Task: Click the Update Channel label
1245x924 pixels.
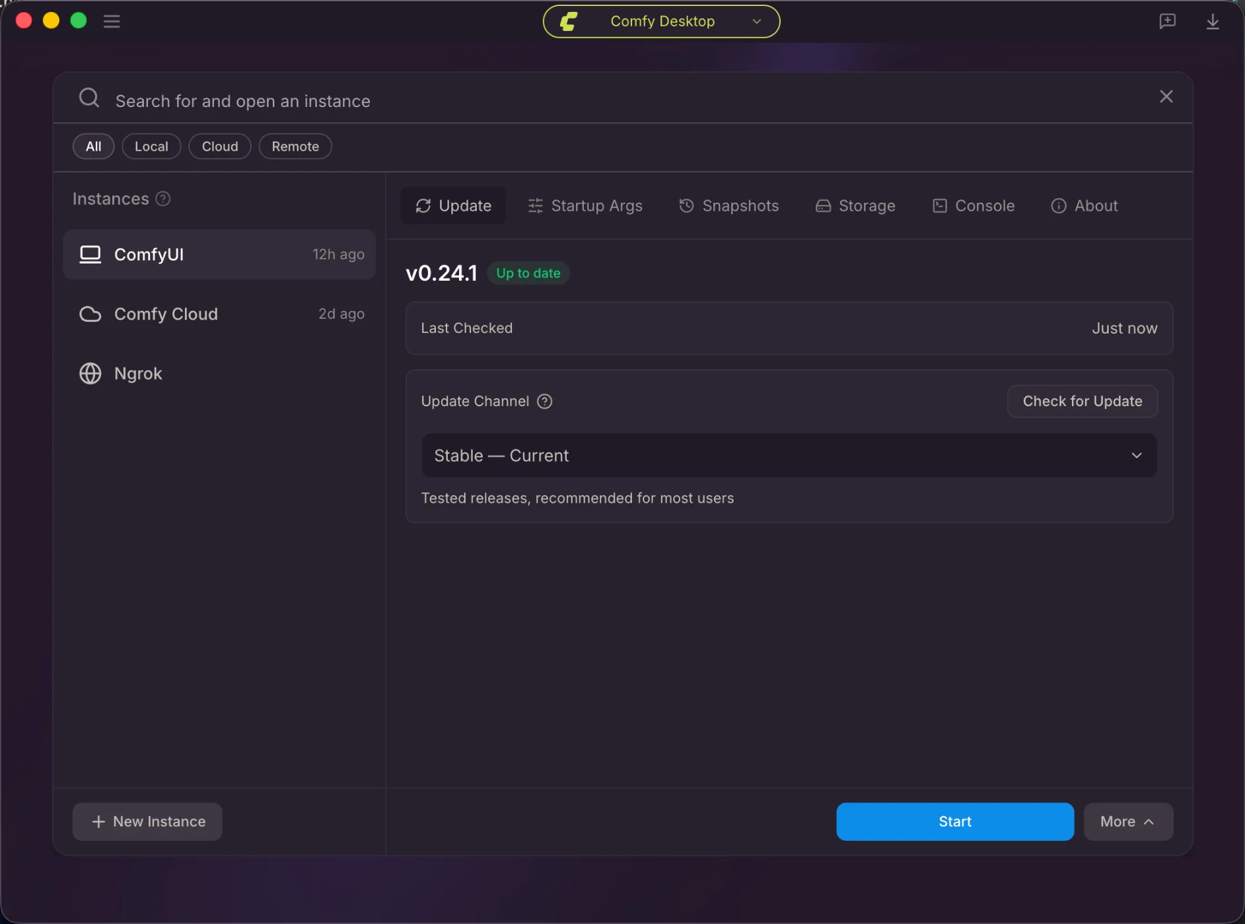Action: click(x=476, y=402)
